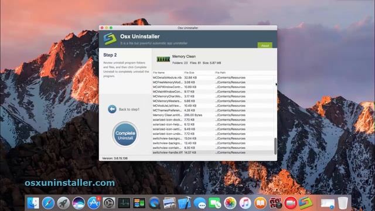Open Messages from the dock

click(200, 203)
